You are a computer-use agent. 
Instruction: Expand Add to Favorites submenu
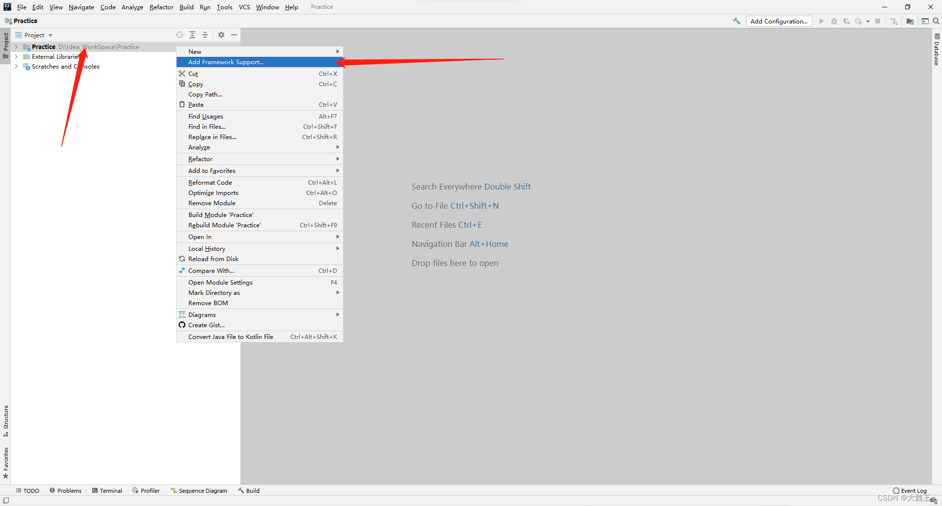click(x=260, y=171)
